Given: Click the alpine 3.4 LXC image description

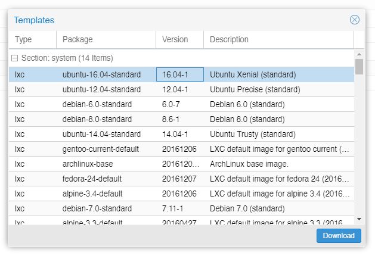Looking at the screenshot, I should [280, 194].
